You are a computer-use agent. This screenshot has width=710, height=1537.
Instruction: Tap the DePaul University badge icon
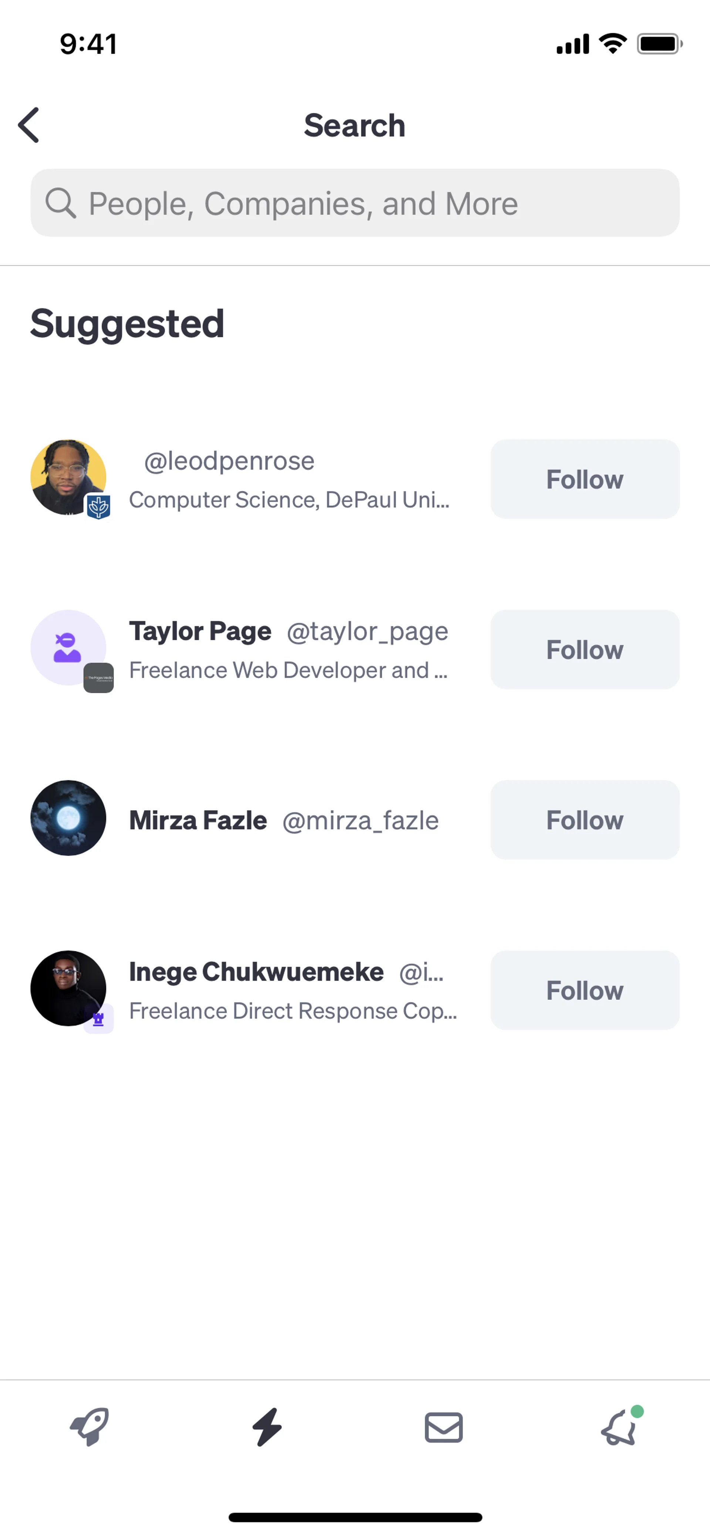tap(98, 507)
